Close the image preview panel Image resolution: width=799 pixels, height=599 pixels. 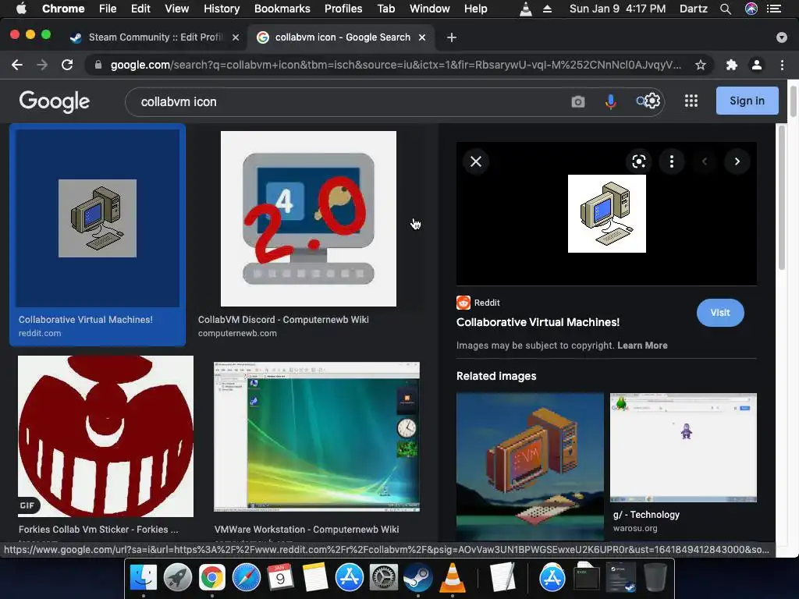point(476,161)
